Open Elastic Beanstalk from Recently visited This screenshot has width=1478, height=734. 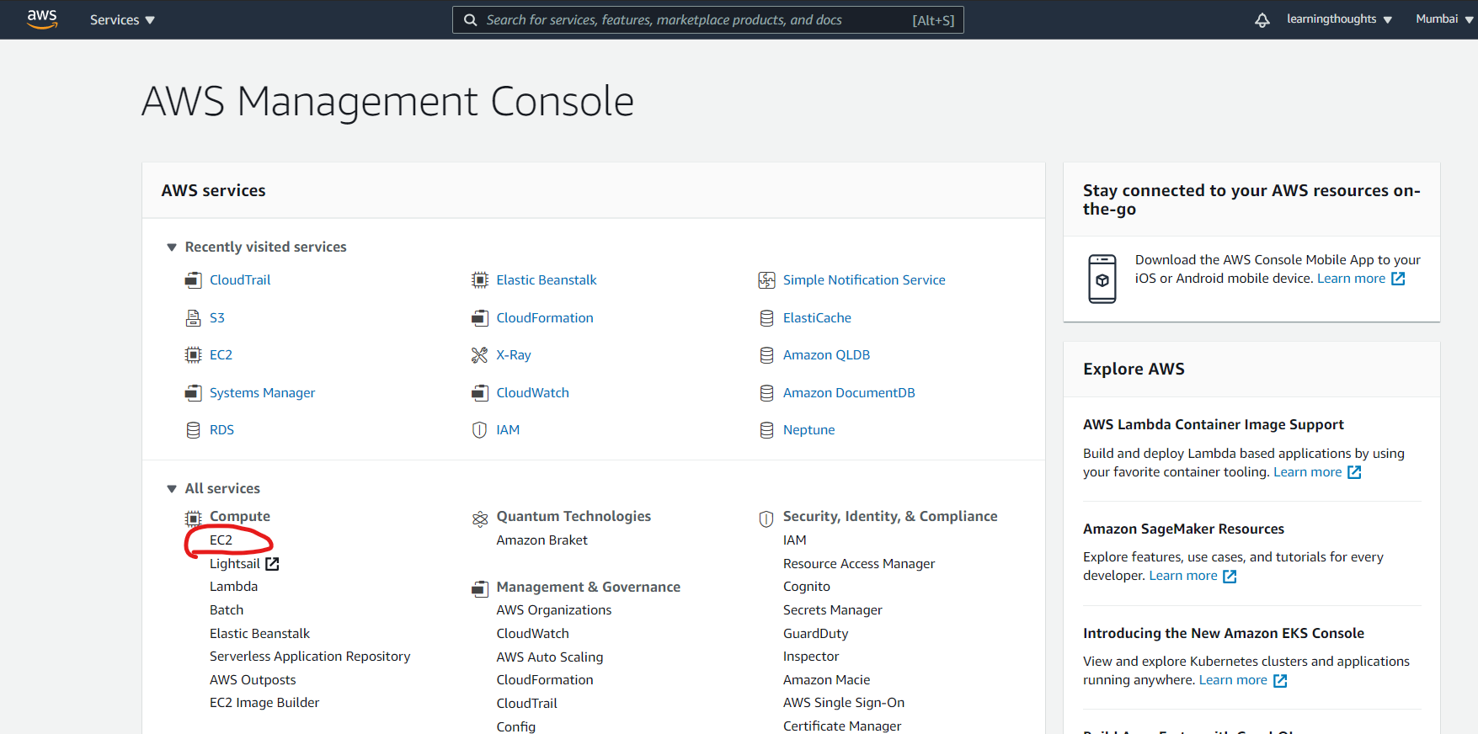tap(547, 280)
